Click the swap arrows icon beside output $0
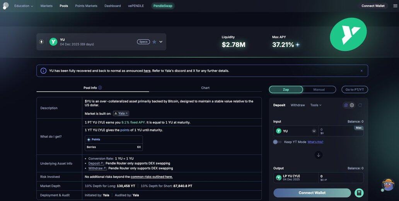The width and height of the screenshot is (399, 201). [x=326, y=180]
